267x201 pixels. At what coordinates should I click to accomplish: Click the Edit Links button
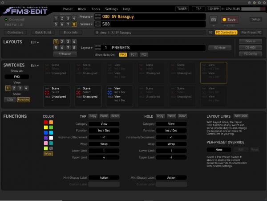(x=241, y=116)
